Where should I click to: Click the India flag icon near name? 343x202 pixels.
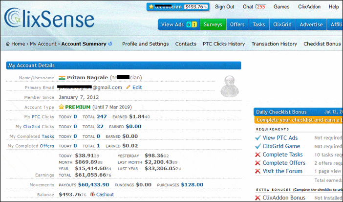point(62,78)
